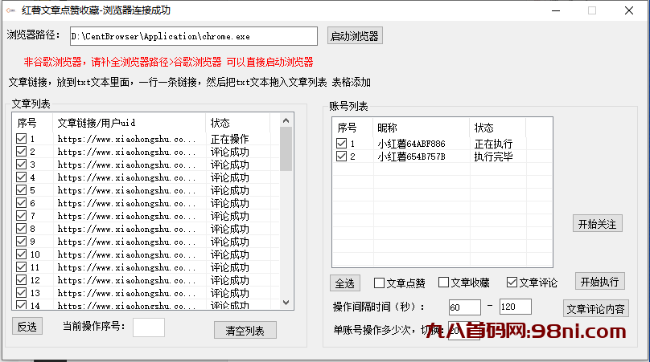This screenshot has width=650, height=362.
Task: Click the app icon in title bar
Action: 10,10
